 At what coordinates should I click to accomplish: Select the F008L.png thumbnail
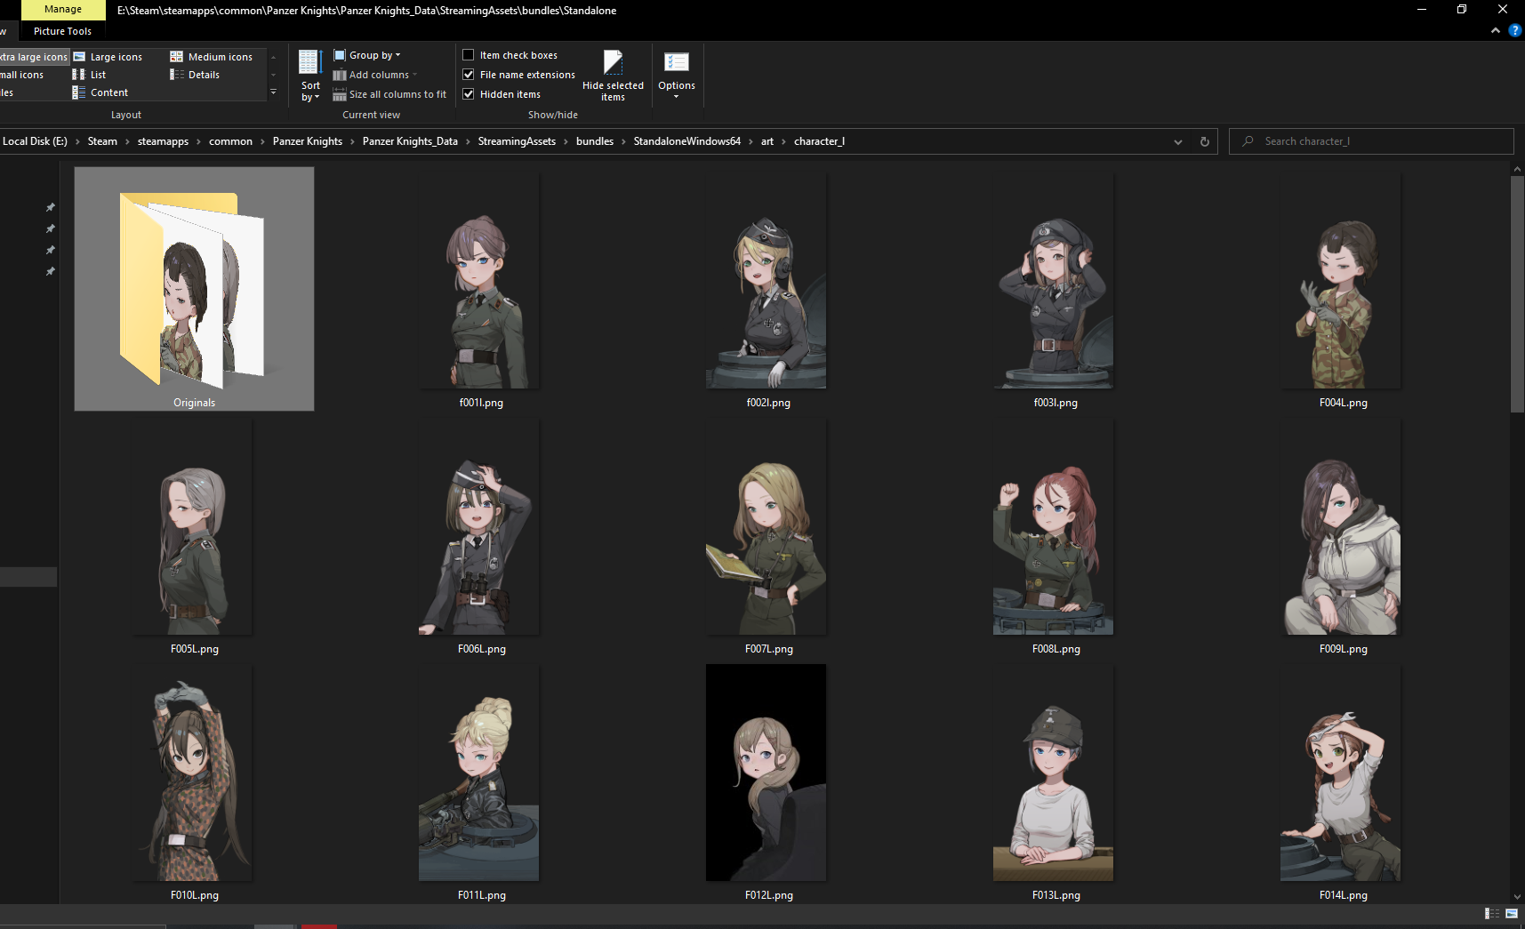[x=1054, y=527]
